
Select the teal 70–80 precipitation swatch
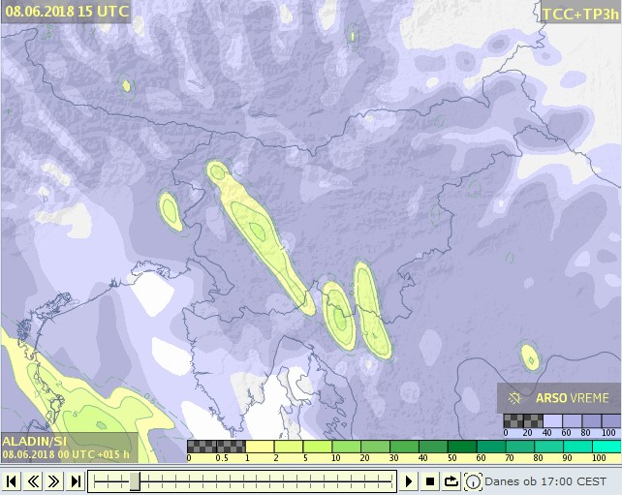520,447
